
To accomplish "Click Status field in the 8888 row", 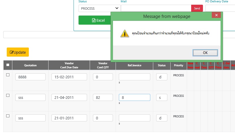I will [x=162, y=77].
